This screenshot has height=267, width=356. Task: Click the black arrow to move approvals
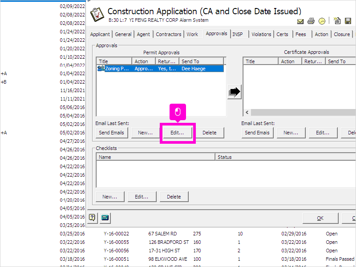[x=235, y=92]
